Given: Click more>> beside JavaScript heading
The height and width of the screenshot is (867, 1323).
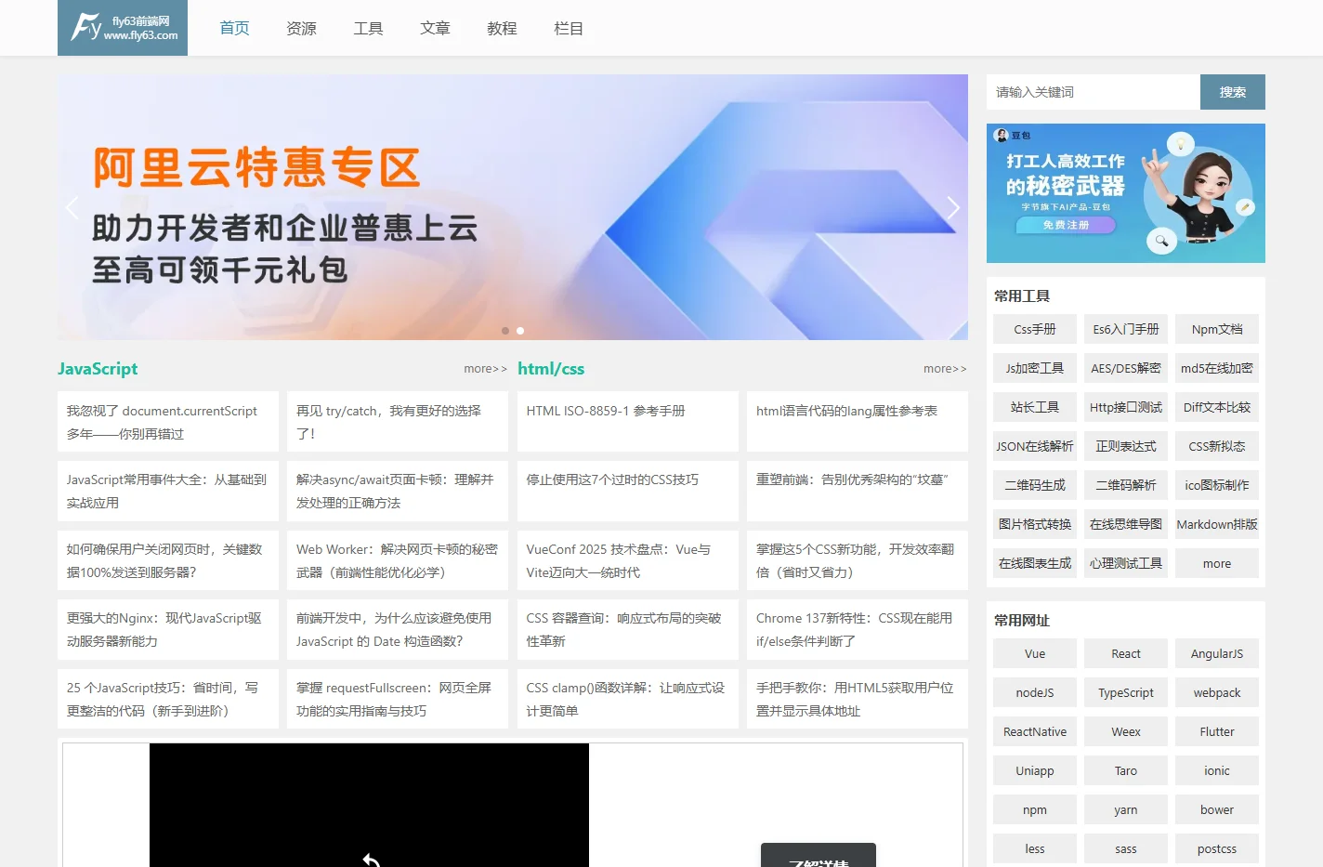Looking at the screenshot, I should tap(485, 369).
